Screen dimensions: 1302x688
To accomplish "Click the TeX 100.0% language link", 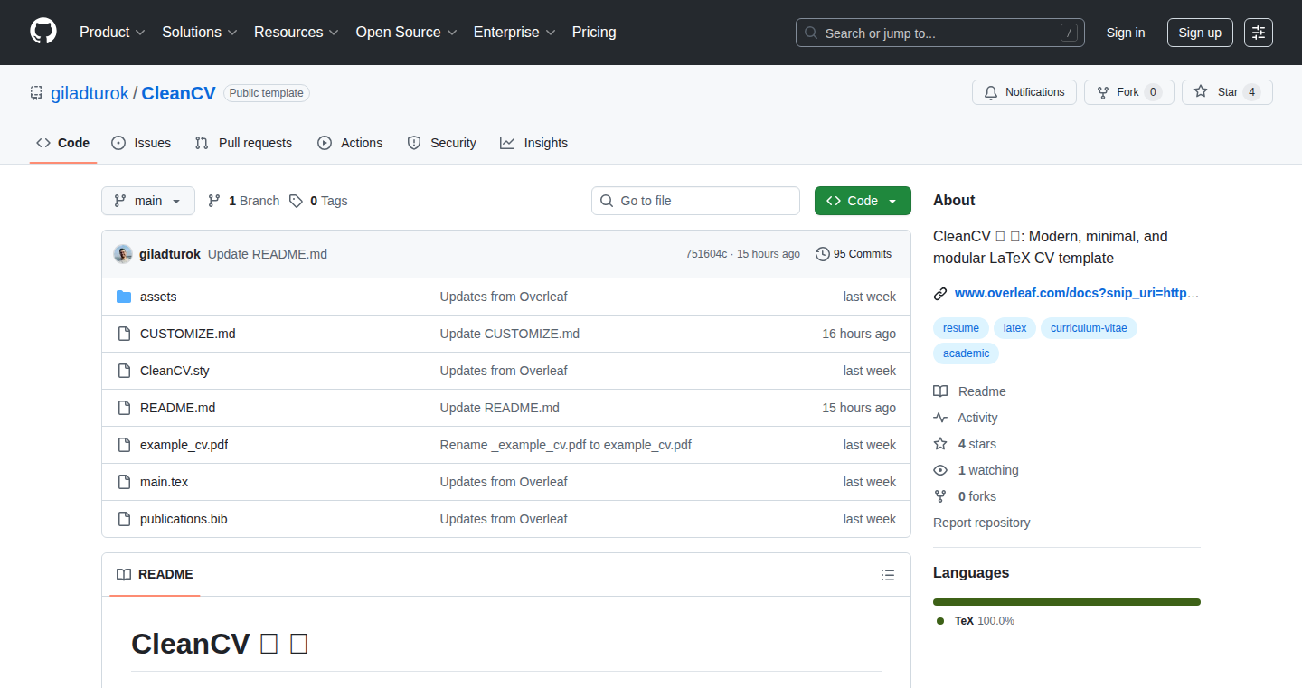I will click(x=976, y=621).
